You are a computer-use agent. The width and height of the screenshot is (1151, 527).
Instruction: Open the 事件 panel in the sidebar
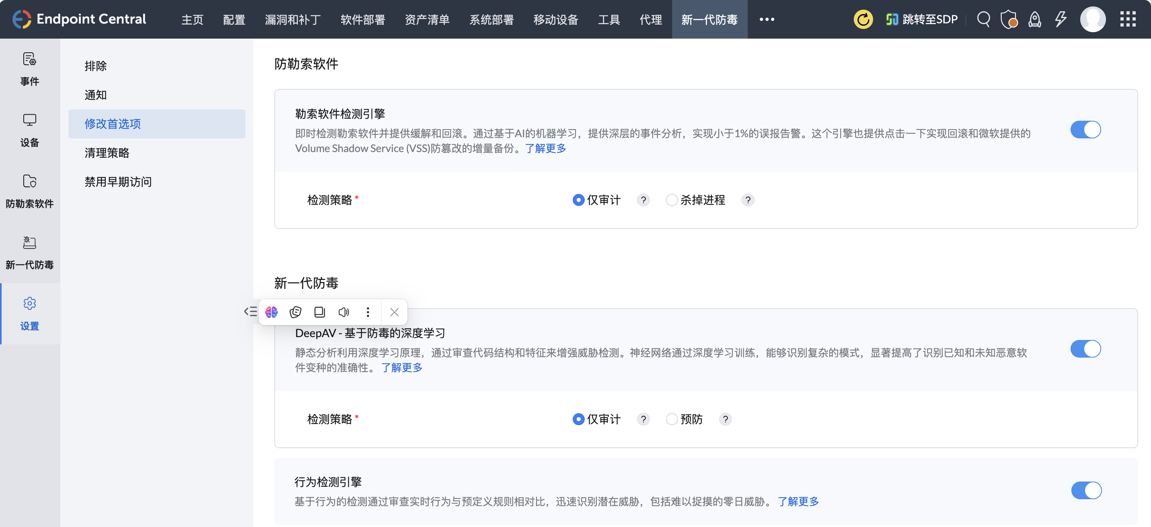29,69
